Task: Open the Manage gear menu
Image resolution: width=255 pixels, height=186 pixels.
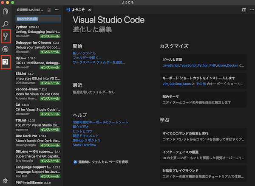Action: (5, 180)
